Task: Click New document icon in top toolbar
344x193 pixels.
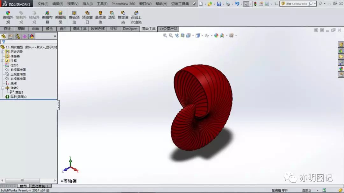Action: (x=201, y=4)
